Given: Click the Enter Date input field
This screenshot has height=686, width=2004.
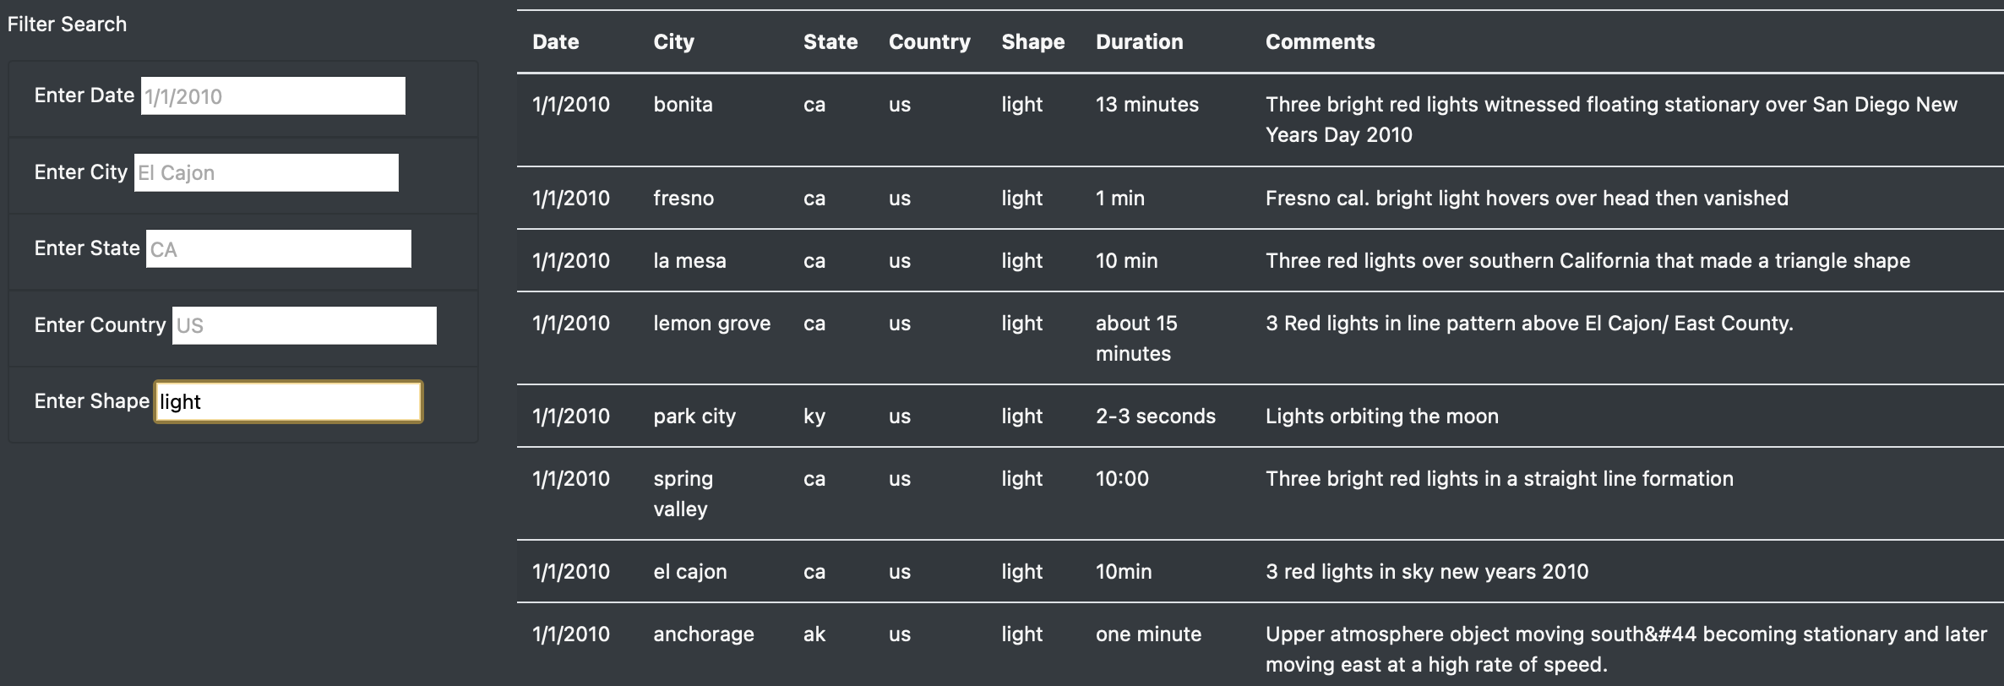Looking at the screenshot, I should tap(272, 95).
